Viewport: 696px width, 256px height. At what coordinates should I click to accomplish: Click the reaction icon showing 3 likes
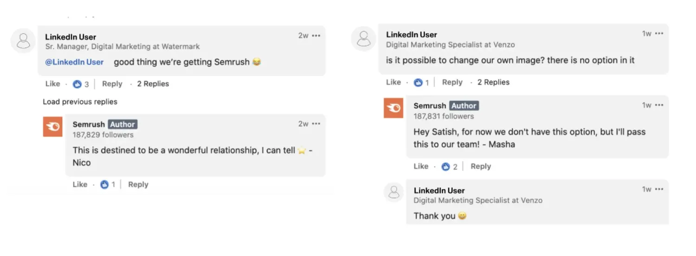point(77,84)
